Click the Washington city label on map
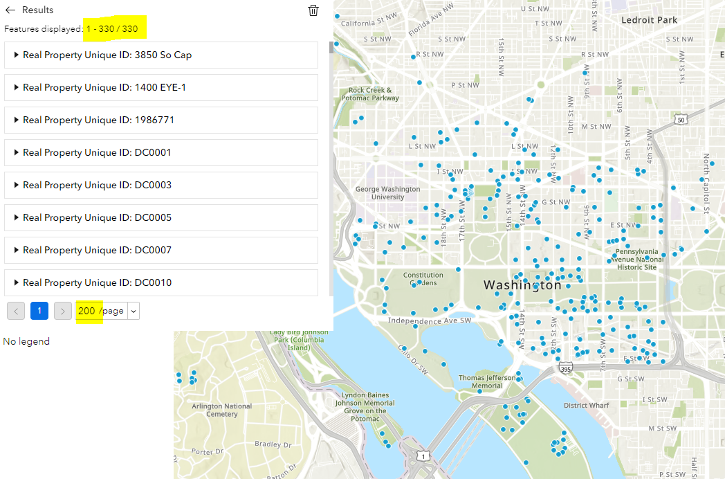Viewport: 725px width, 479px height. (522, 285)
